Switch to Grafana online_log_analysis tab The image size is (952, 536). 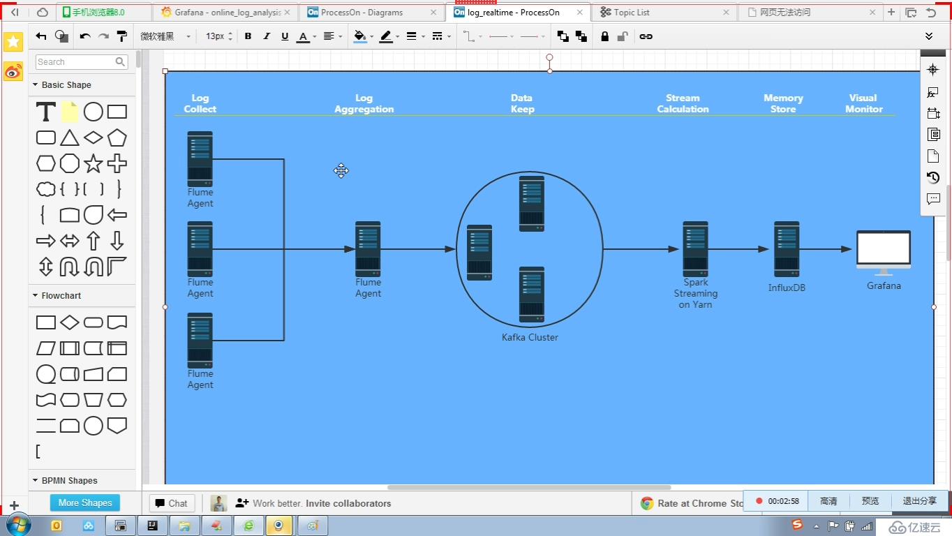(225, 13)
